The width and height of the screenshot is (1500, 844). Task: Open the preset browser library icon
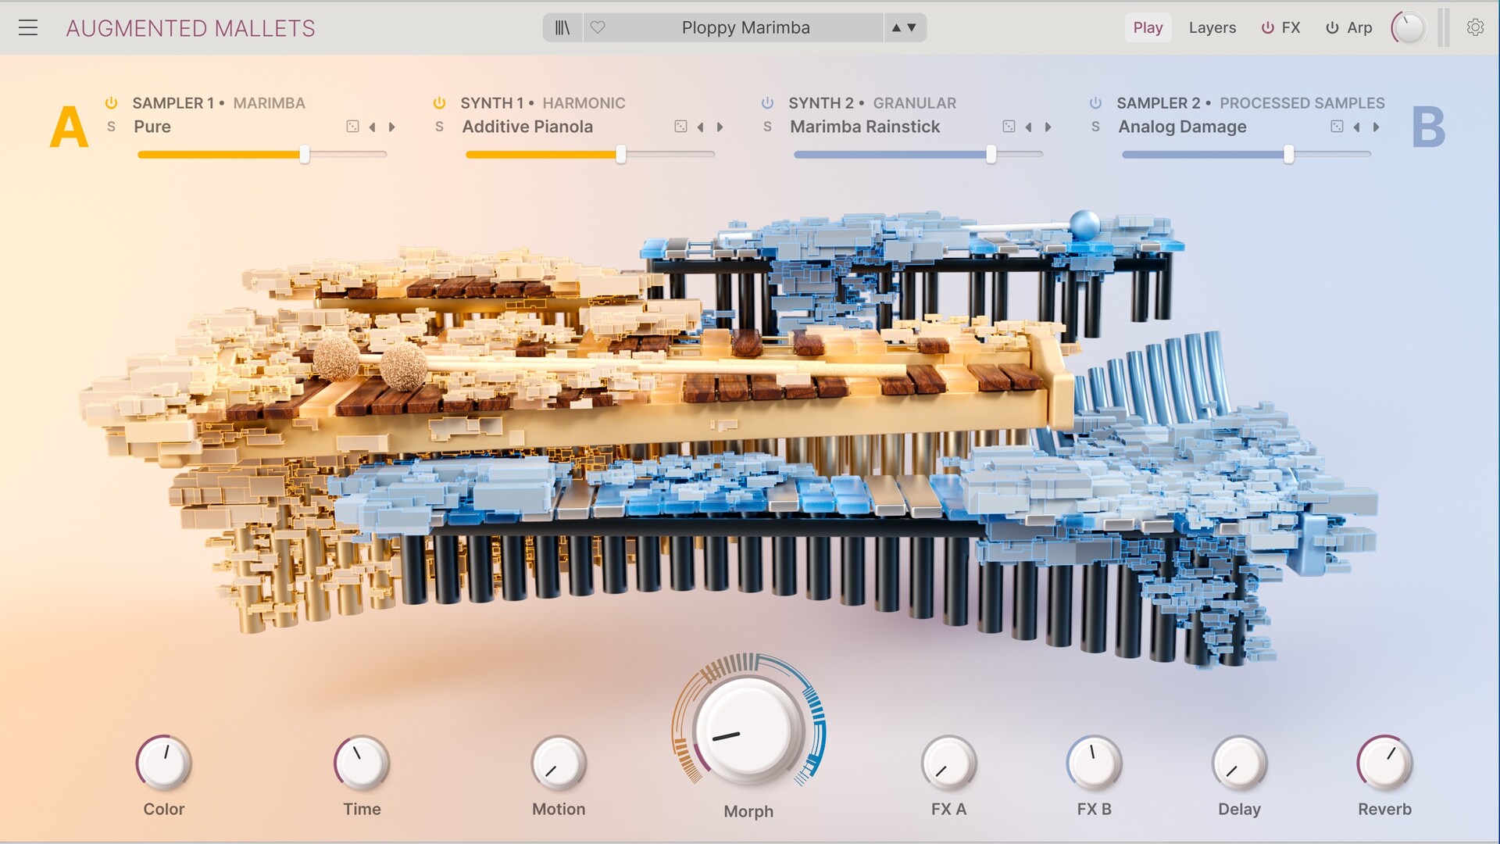click(562, 28)
